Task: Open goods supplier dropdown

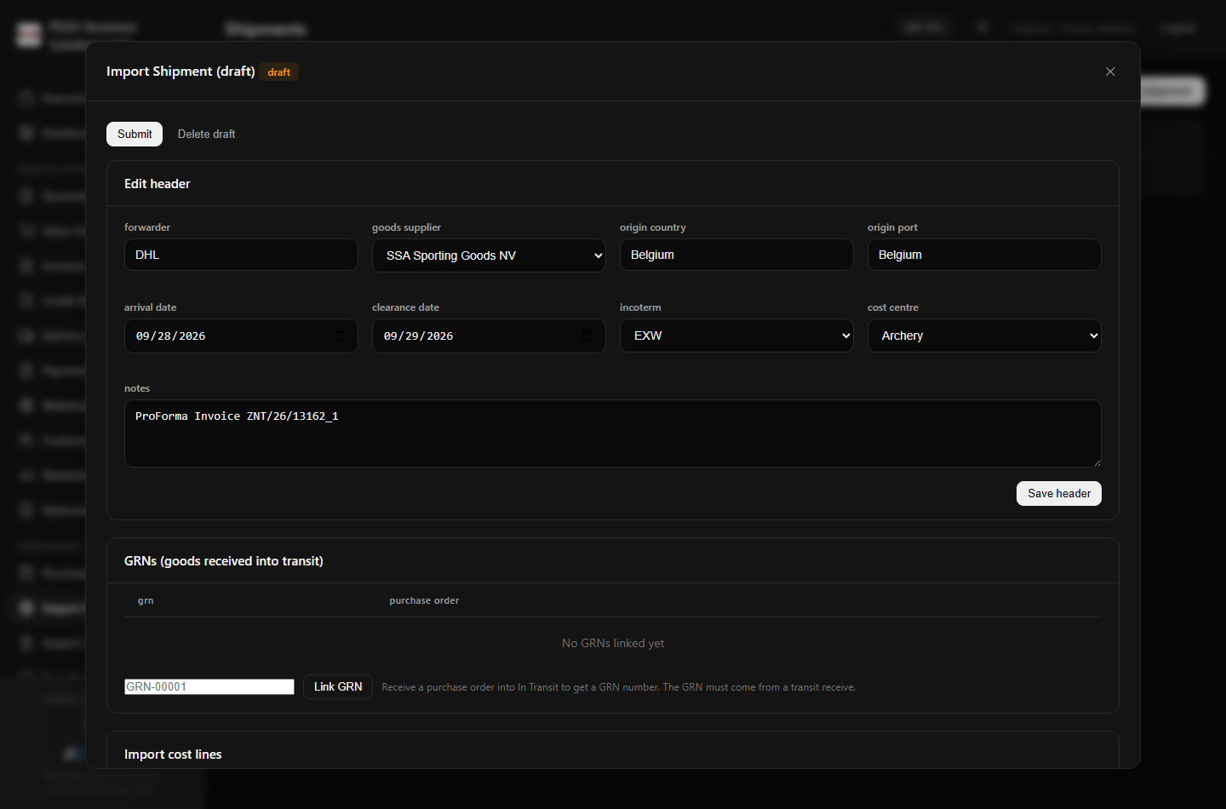Action: click(489, 255)
